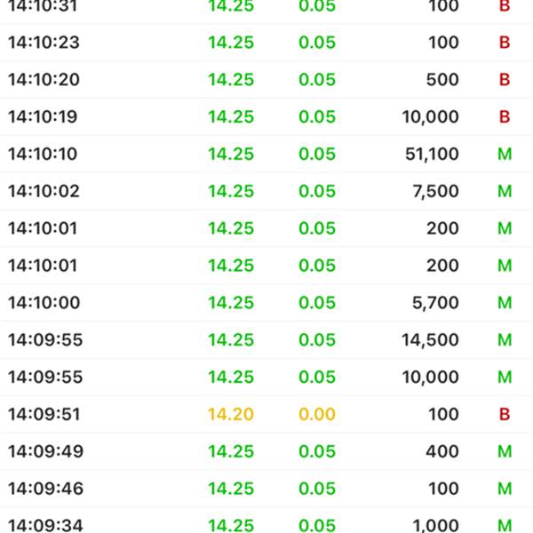
Task: Click the 1,000 volume entry
Action: click(435, 526)
